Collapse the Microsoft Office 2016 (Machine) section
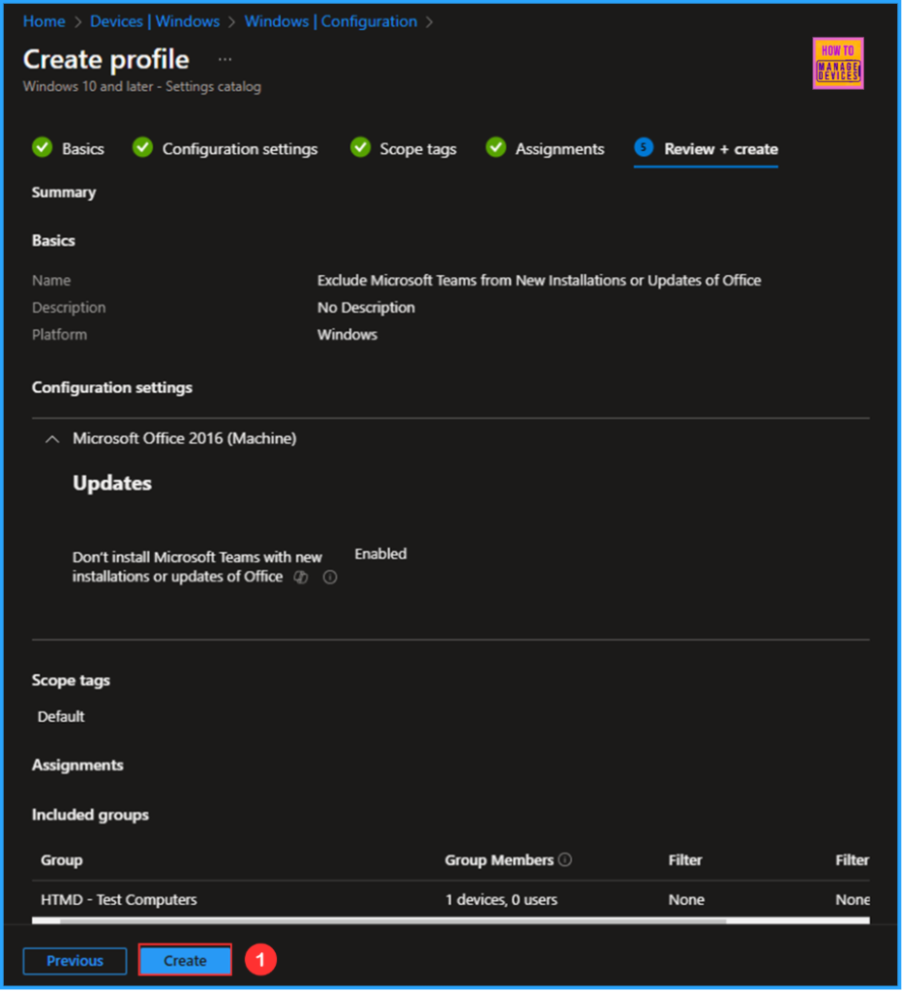 52,438
